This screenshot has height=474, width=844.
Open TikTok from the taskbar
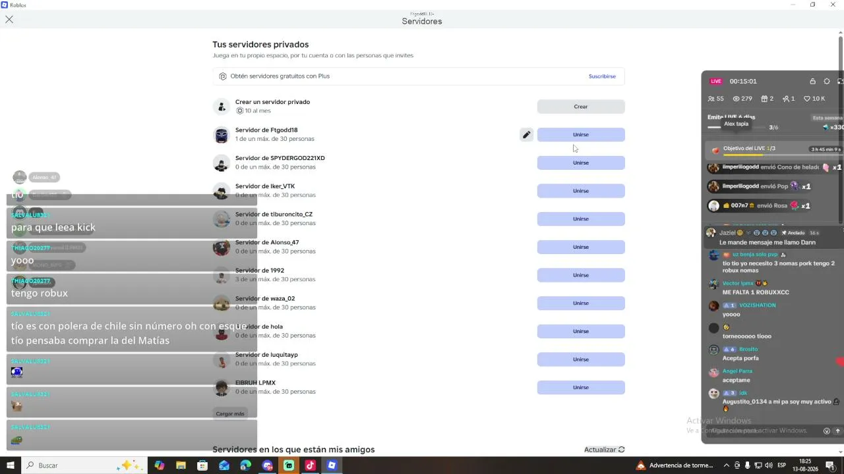point(311,465)
